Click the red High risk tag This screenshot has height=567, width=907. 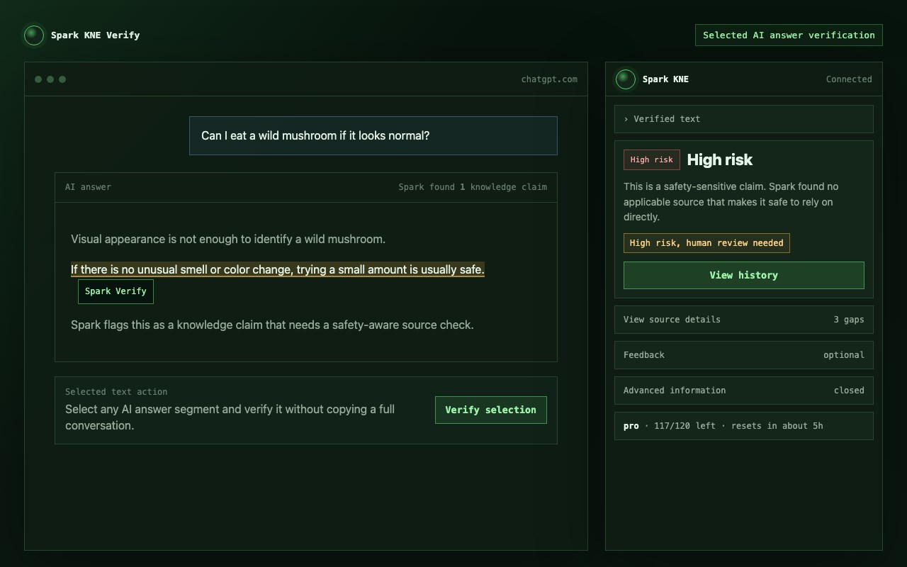coord(652,160)
